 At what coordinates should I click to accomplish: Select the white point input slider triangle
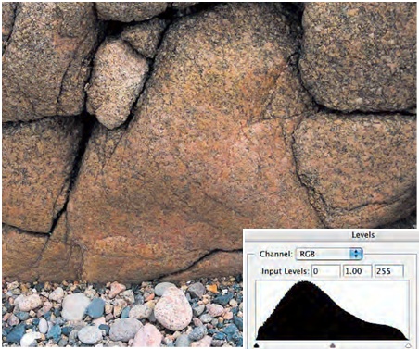coord(408,345)
